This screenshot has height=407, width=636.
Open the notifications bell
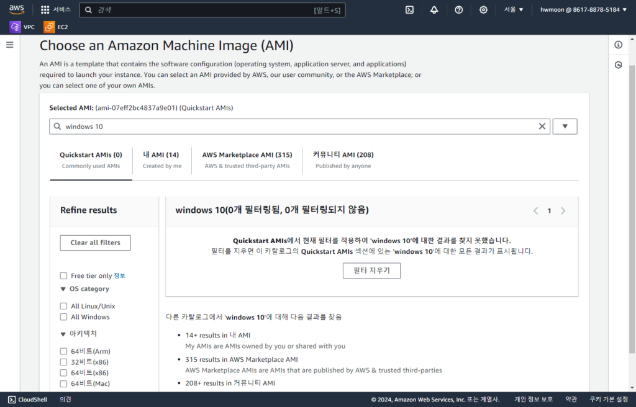coord(434,10)
